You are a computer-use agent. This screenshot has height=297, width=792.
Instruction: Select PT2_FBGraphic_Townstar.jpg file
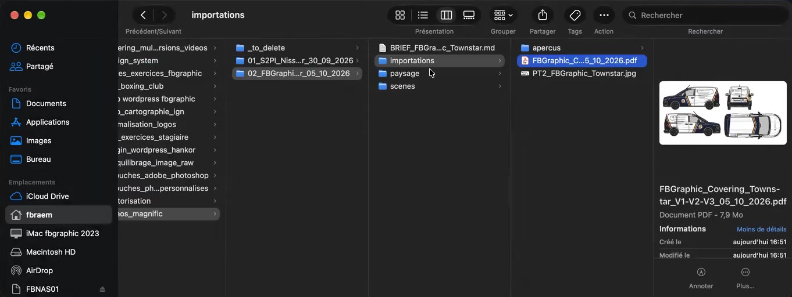(x=581, y=73)
